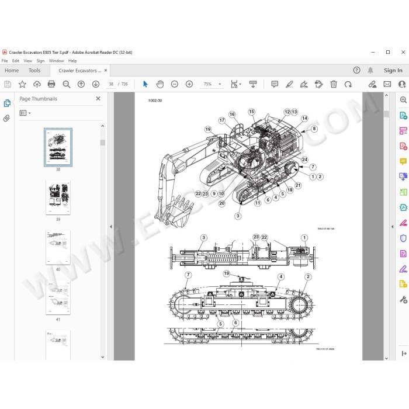Open the More Tools wrench icon
409x409 pixels.
[x=403, y=299]
